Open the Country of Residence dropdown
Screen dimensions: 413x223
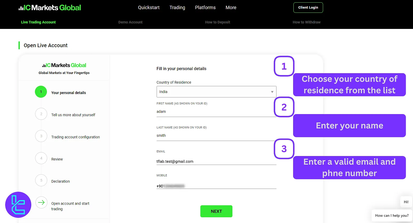point(216,92)
